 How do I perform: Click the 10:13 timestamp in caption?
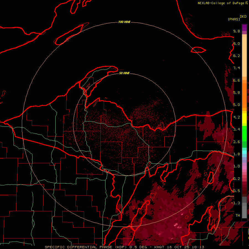click(x=198, y=247)
